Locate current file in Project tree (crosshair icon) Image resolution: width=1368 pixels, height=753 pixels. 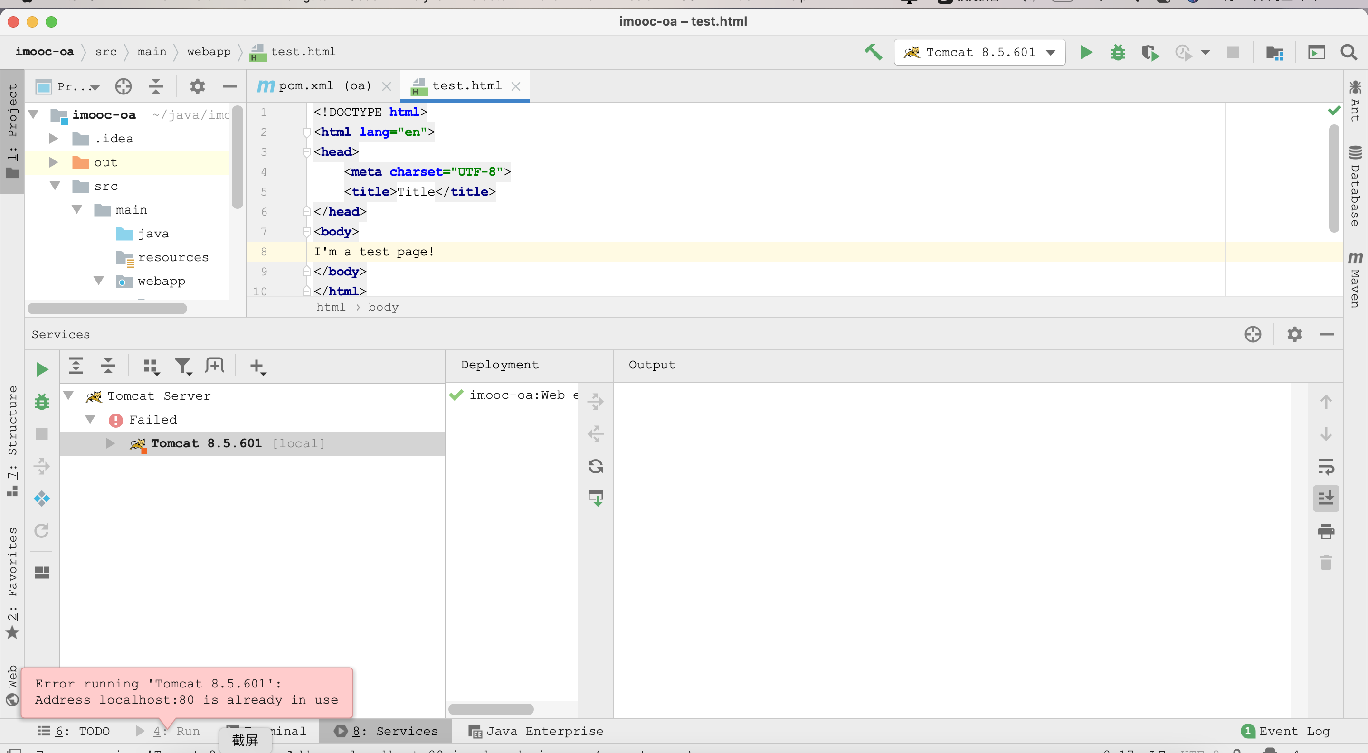123,86
